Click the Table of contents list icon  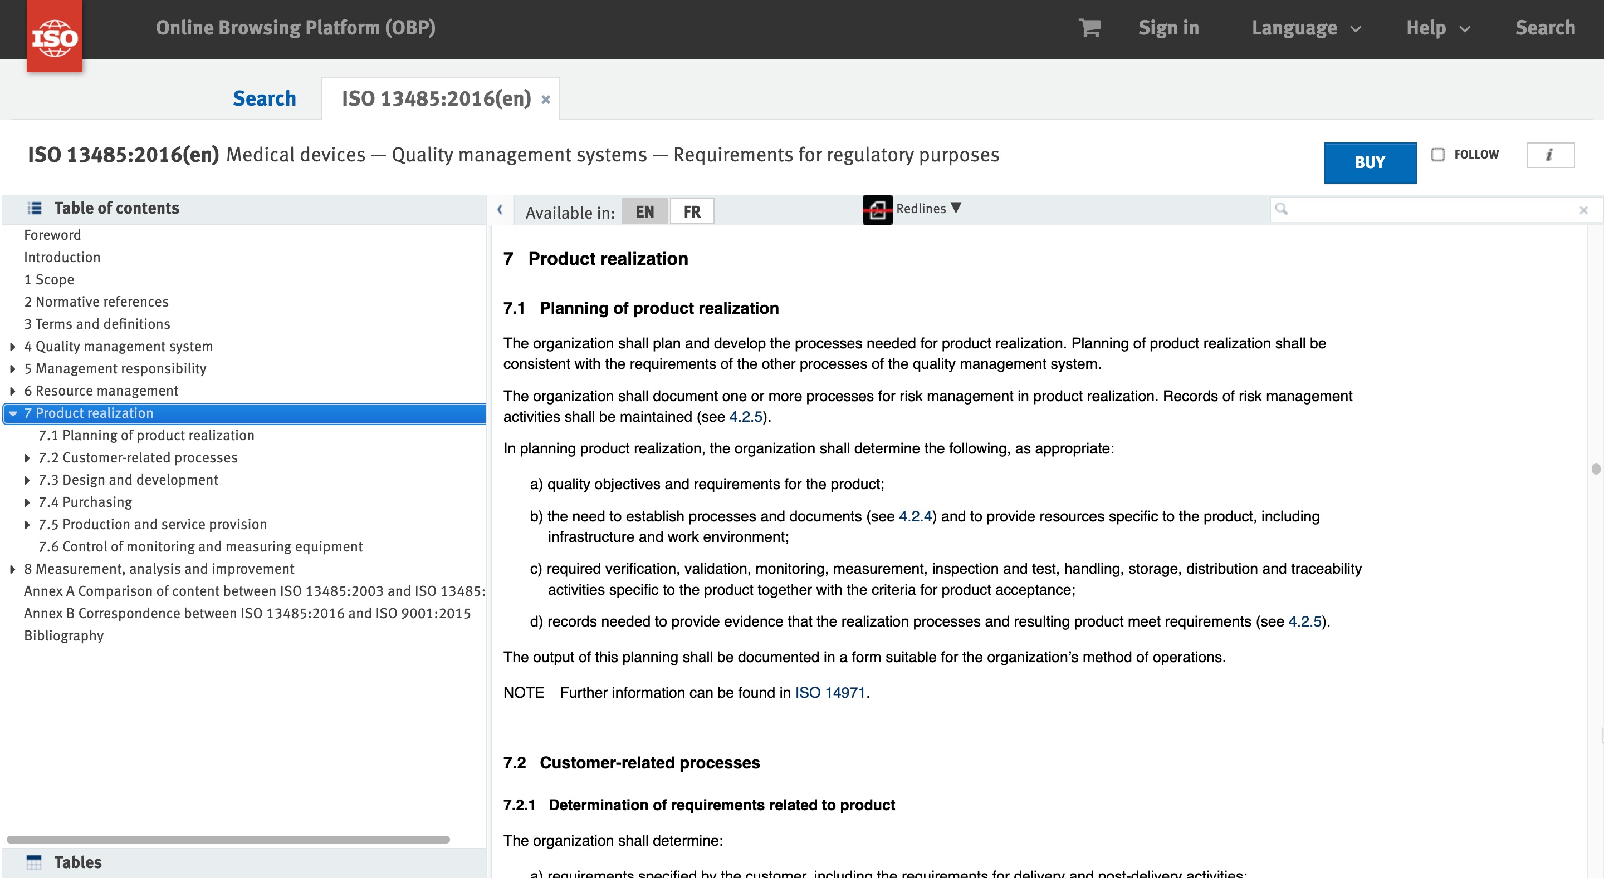tap(35, 208)
